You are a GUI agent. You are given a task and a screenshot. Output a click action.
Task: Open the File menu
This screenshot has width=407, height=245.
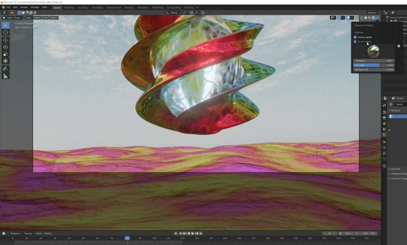[9, 7]
